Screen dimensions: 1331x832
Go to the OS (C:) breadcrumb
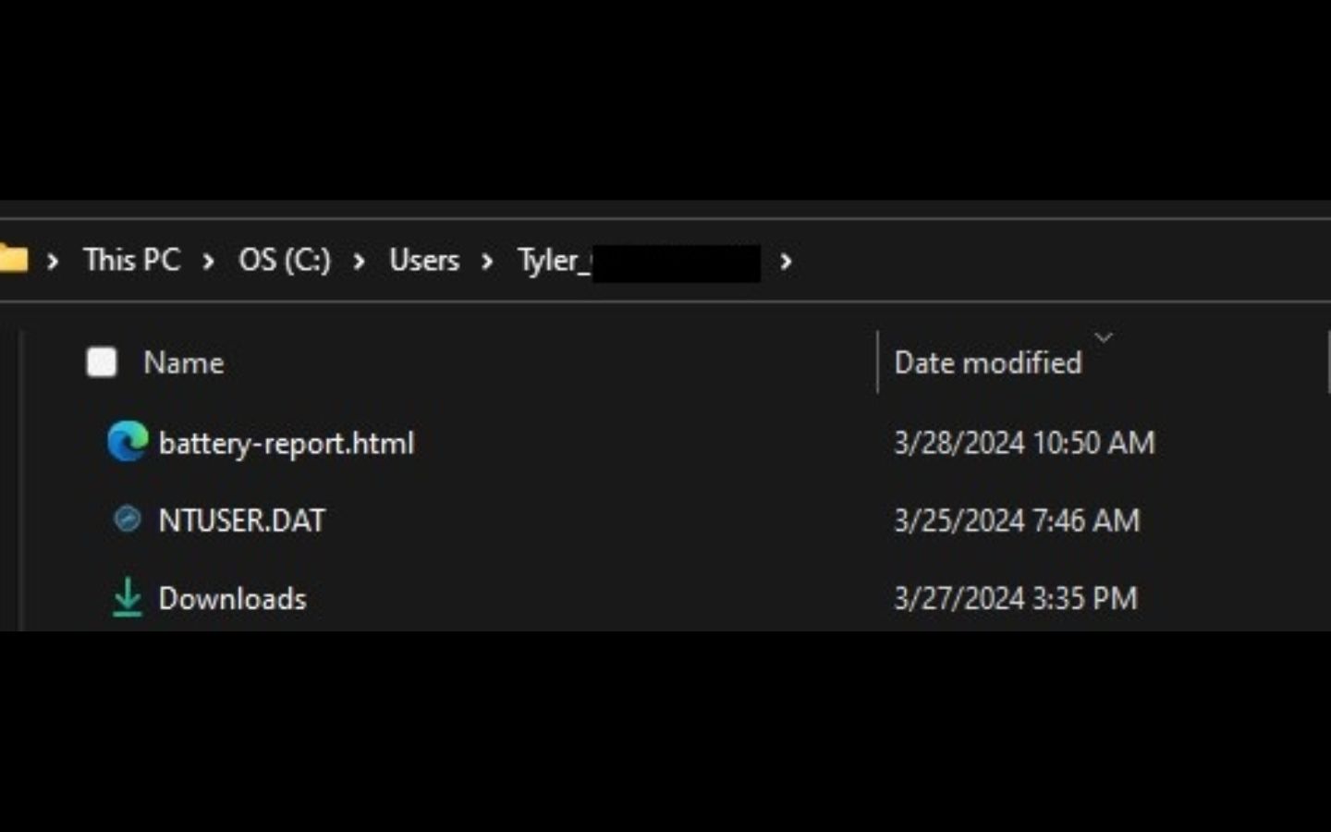point(284,260)
